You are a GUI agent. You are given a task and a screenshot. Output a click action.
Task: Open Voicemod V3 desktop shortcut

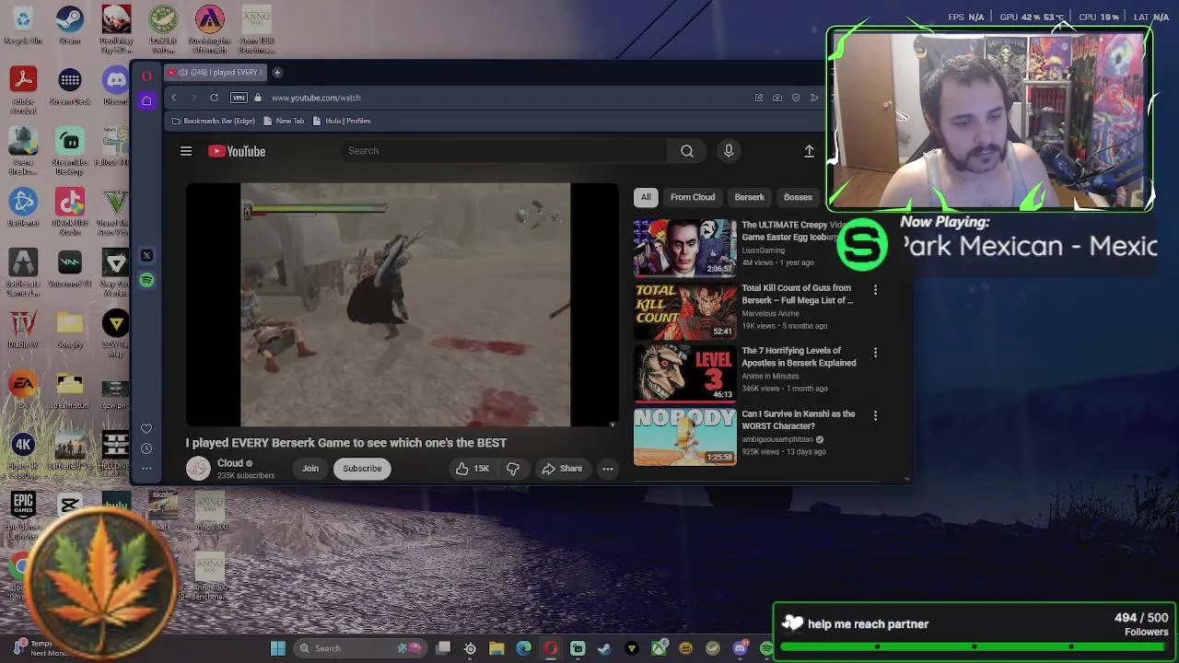(69, 269)
